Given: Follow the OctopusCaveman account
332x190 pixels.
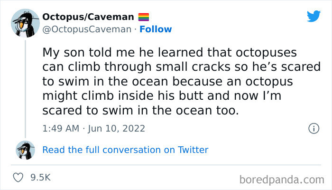Looking at the screenshot, I should 156,29.
